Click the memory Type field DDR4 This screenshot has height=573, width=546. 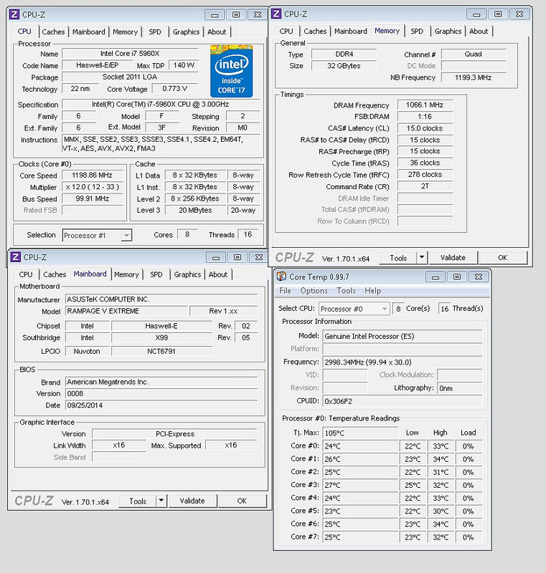click(344, 54)
